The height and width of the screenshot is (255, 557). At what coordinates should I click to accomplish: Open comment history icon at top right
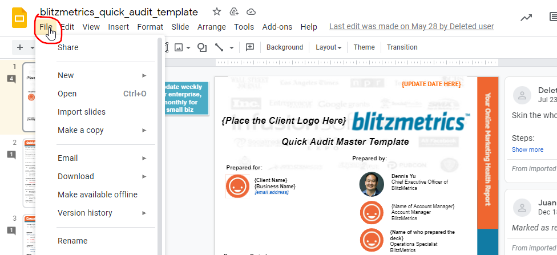tap(553, 17)
